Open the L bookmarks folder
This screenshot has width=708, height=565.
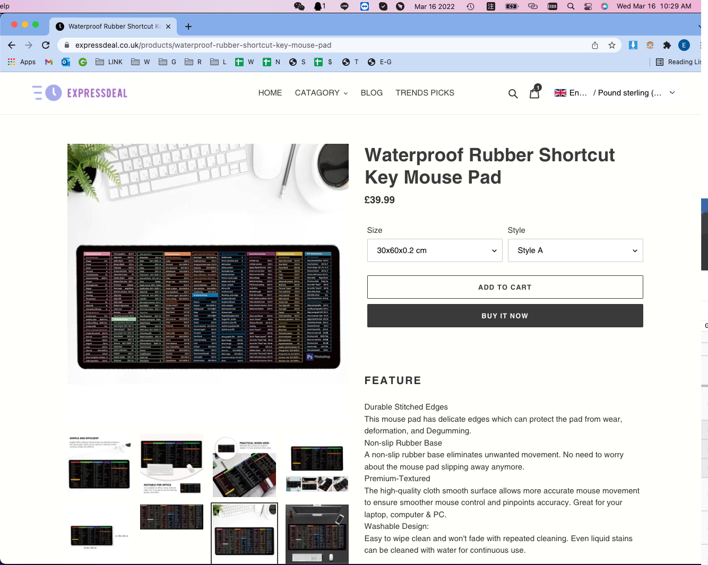(219, 62)
